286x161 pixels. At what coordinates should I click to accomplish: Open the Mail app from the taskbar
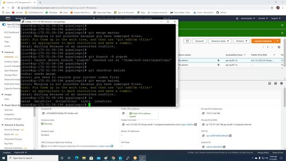98,158
